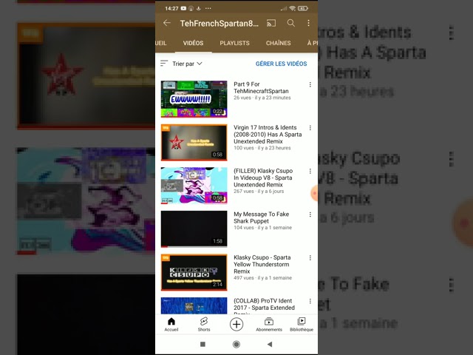Open options for (FILLER) Klasky Csupo video

[310, 172]
